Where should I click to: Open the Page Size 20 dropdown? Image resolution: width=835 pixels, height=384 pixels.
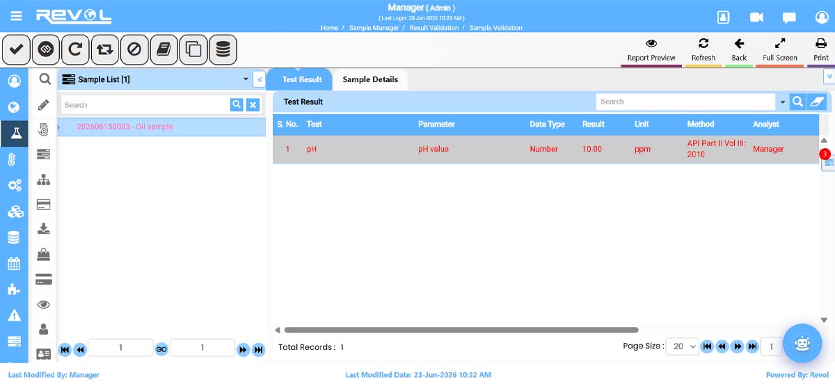pyautogui.click(x=682, y=346)
